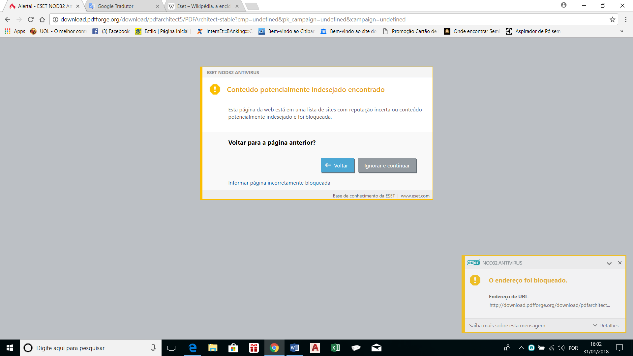Open the www.eset.com link

pyautogui.click(x=415, y=196)
